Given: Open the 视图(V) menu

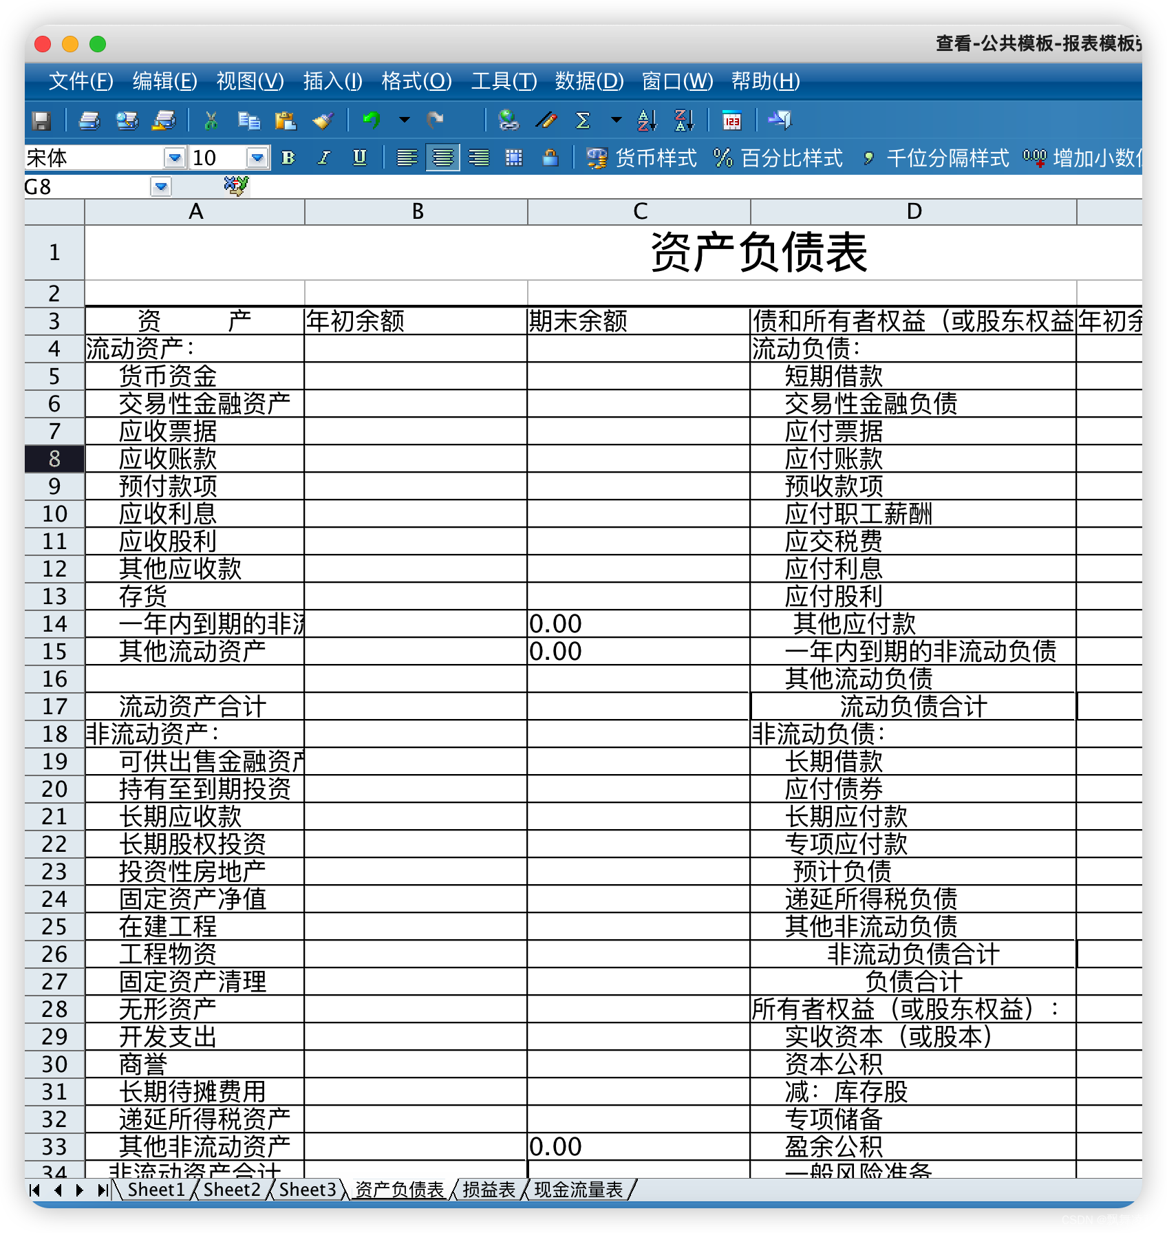Looking at the screenshot, I should (x=250, y=81).
